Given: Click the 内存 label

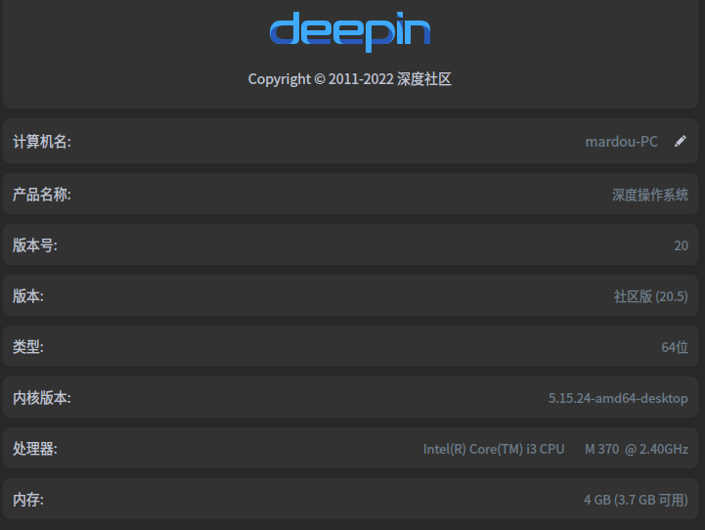Looking at the screenshot, I should (x=28, y=500).
